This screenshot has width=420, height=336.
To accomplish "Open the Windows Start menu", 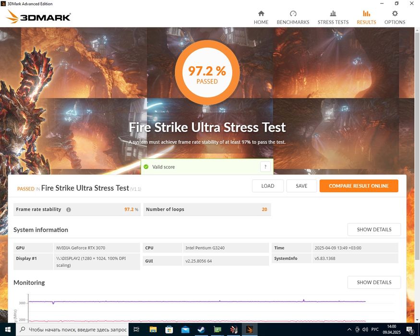I will coord(8,329).
